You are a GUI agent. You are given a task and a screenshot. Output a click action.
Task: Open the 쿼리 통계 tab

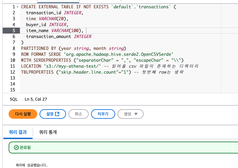[x=48, y=132]
